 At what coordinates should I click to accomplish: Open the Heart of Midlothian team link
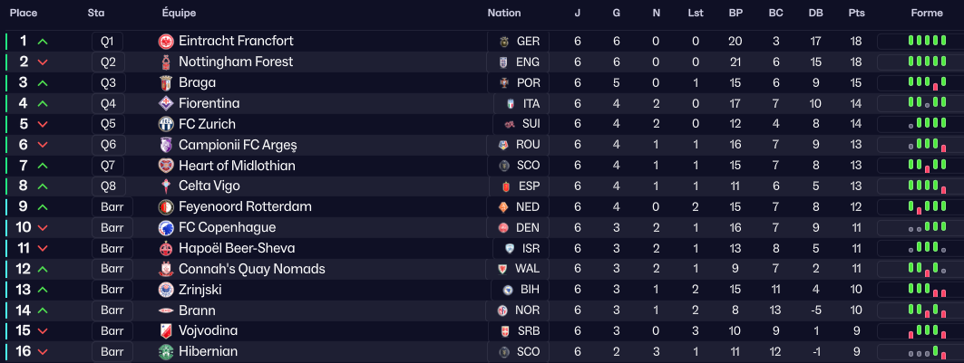[x=237, y=166]
